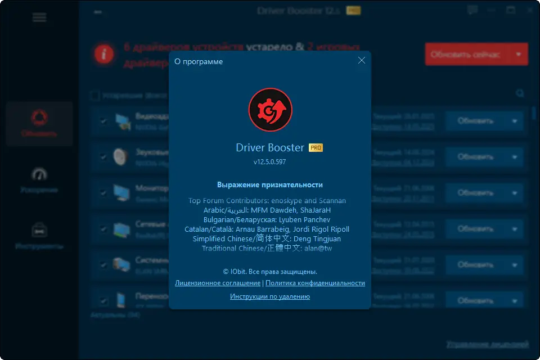Click the Catalan translators line
This screenshot has width=540, height=360.
point(267,229)
